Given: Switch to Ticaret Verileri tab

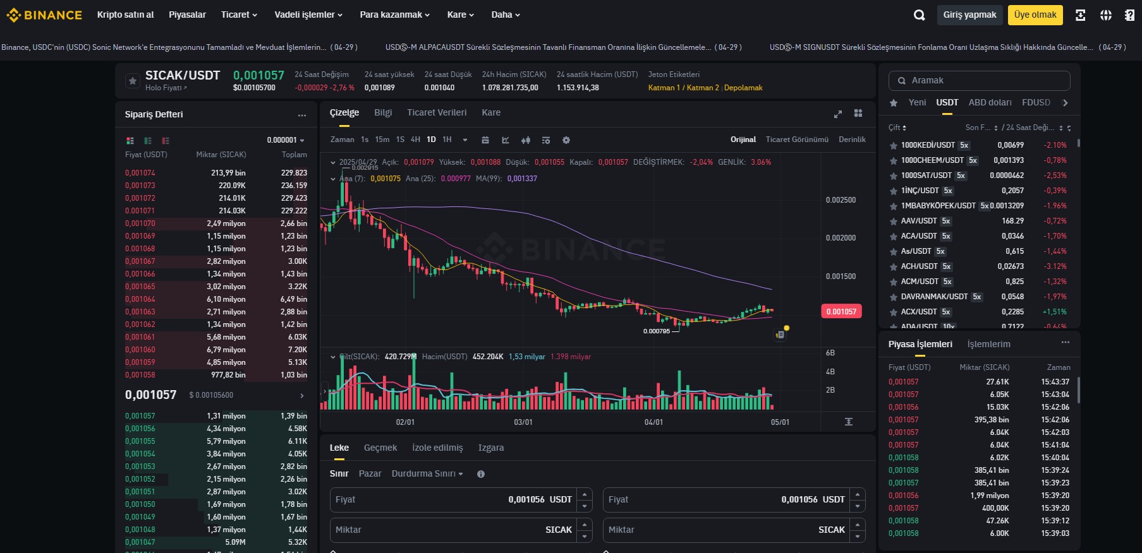Looking at the screenshot, I should (437, 112).
